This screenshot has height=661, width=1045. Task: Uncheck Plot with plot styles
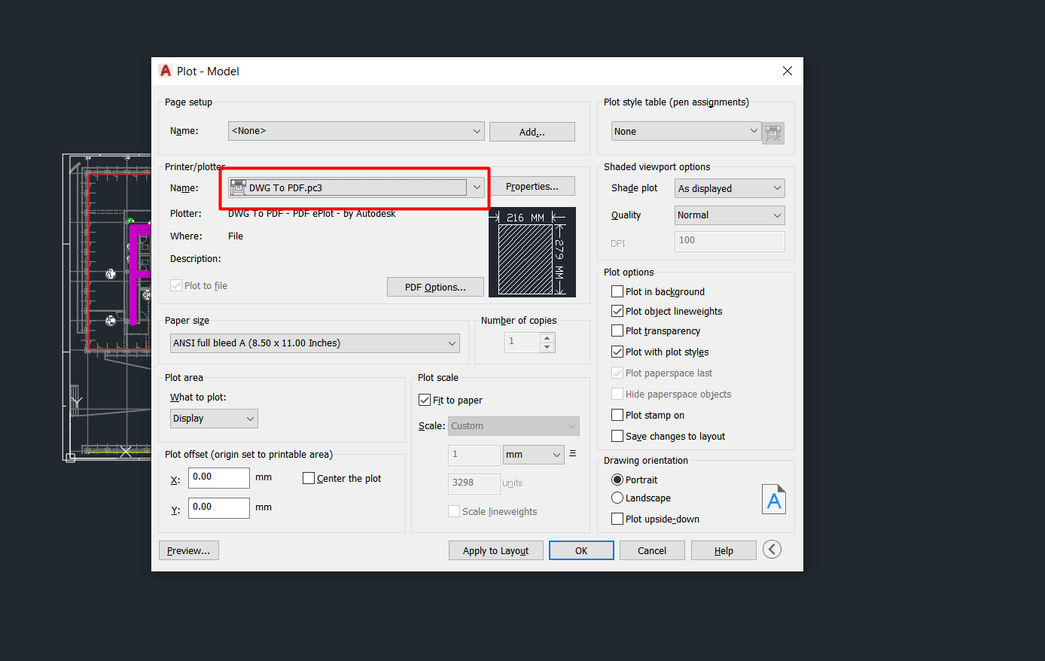[x=617, y=352]
